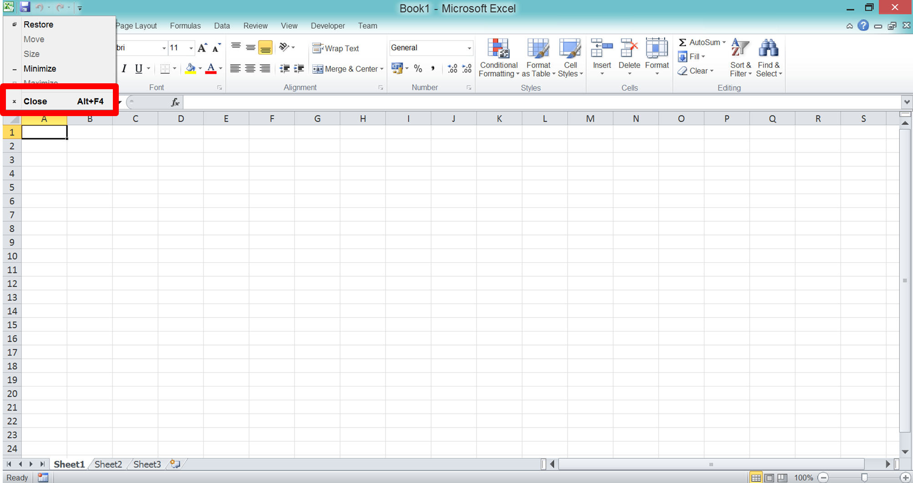Open Sort & Filter menu
Screen dimensions: 913x483
(741, 58)
